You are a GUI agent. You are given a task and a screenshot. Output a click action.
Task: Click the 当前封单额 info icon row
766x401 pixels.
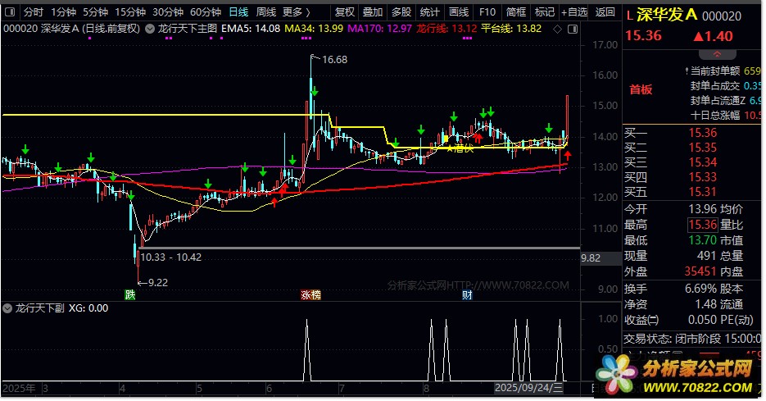722,71
